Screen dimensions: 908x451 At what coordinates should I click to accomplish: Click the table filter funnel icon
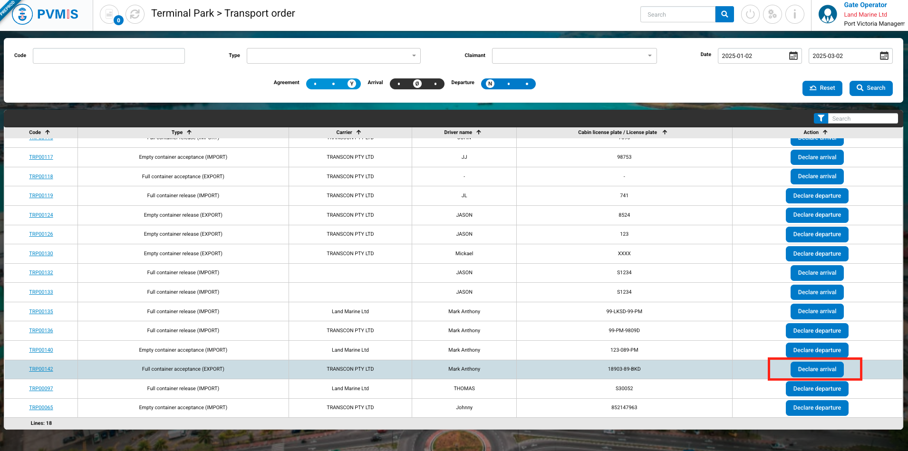[x=821, y=118]
